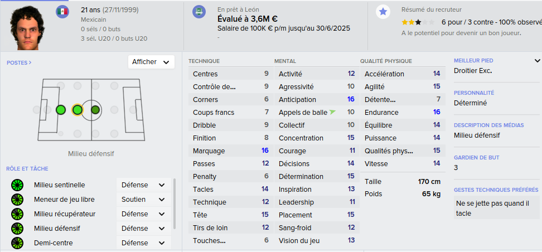Image resolution: width=542 pixels, height=252 pixels.
Task: Click green arrow next to Appels de balle
Action: pos(332,112)
